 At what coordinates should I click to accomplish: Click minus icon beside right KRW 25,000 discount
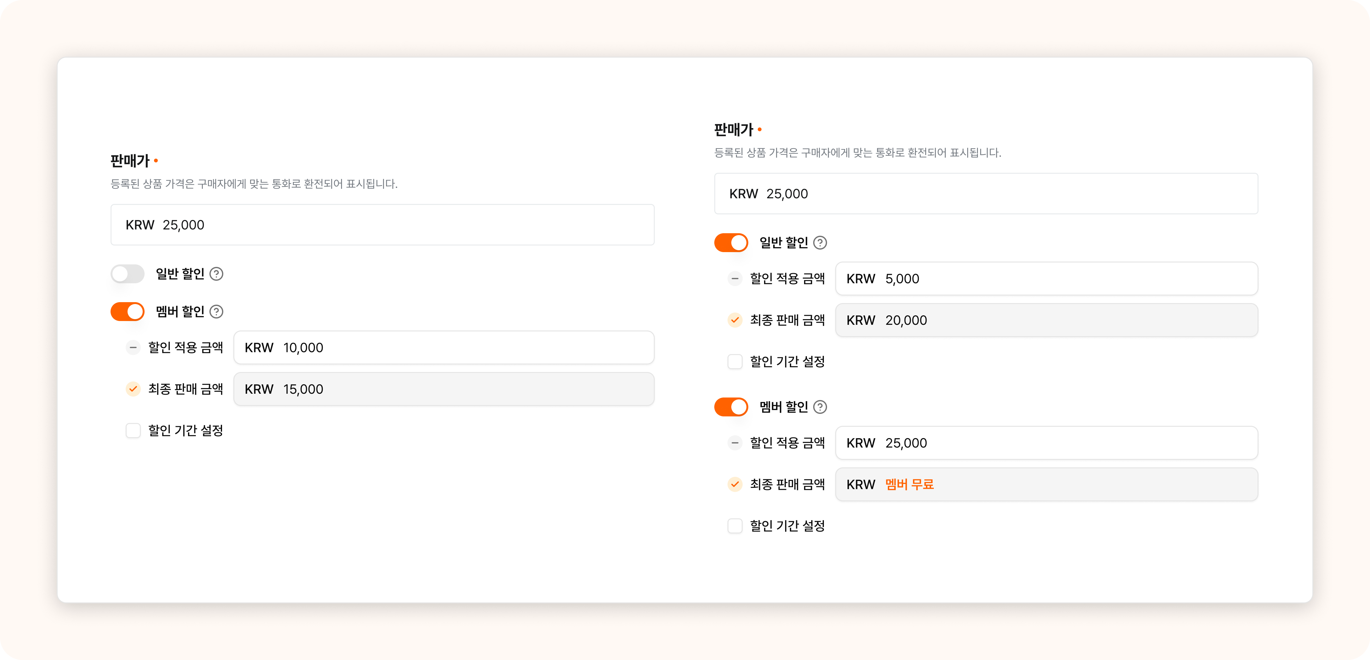pyautogui.click(x=734, y=443)
